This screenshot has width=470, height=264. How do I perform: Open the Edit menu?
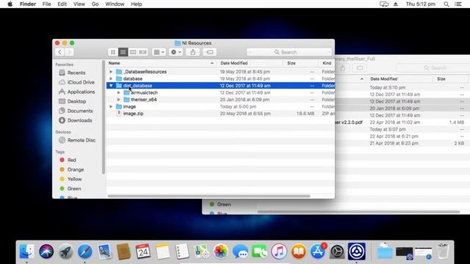tap(62, 4)
